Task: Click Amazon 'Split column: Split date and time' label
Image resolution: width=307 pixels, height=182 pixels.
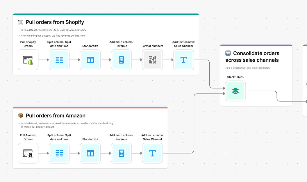Action: (x=59, y=138)
